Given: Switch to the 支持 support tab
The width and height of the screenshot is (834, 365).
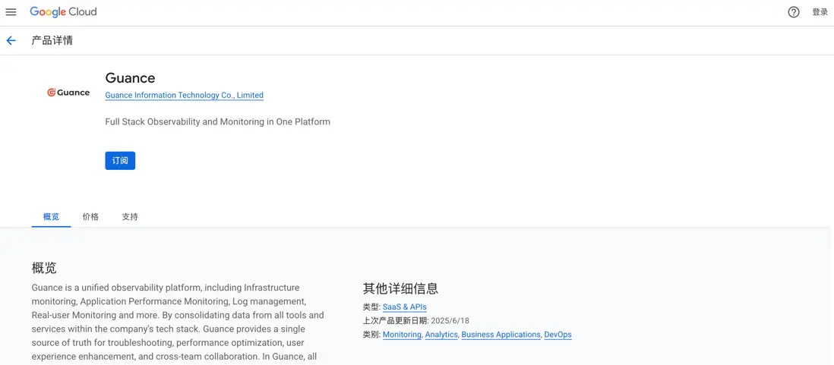Looking at the screenshot, I should (x=130, y=217).
